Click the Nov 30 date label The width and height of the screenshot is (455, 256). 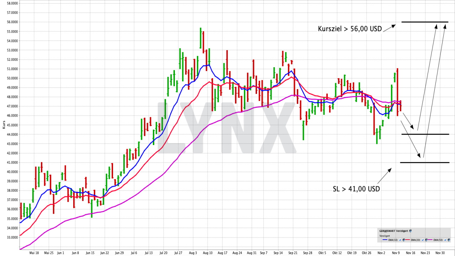click(x=440, y=253)
